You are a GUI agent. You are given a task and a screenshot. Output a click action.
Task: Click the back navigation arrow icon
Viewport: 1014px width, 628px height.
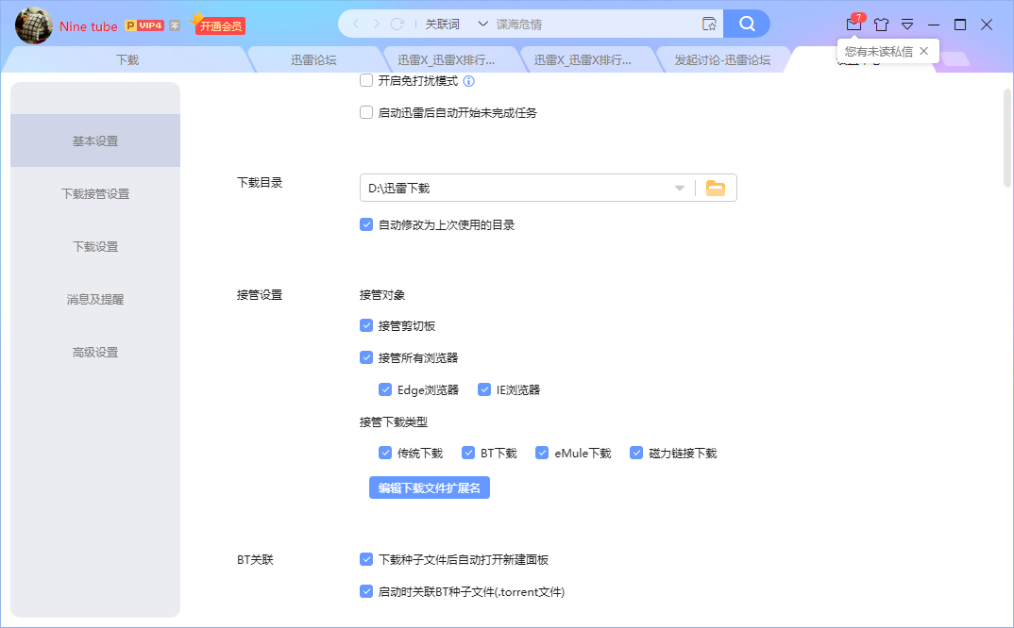click(356, 23)
